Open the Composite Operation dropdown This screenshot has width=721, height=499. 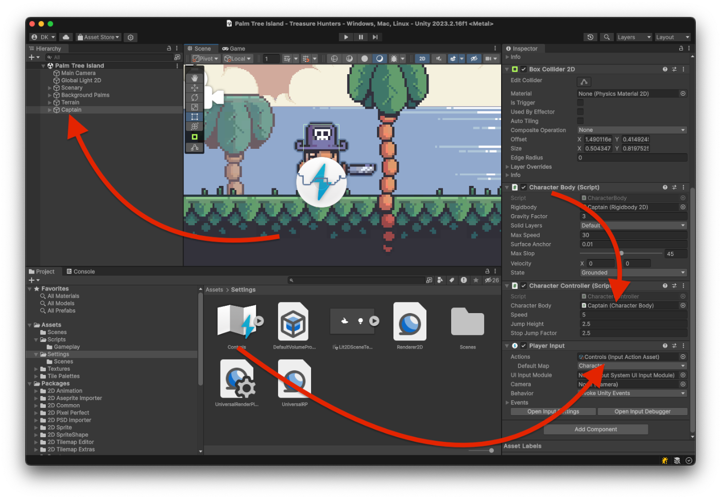tap(632, 130)
